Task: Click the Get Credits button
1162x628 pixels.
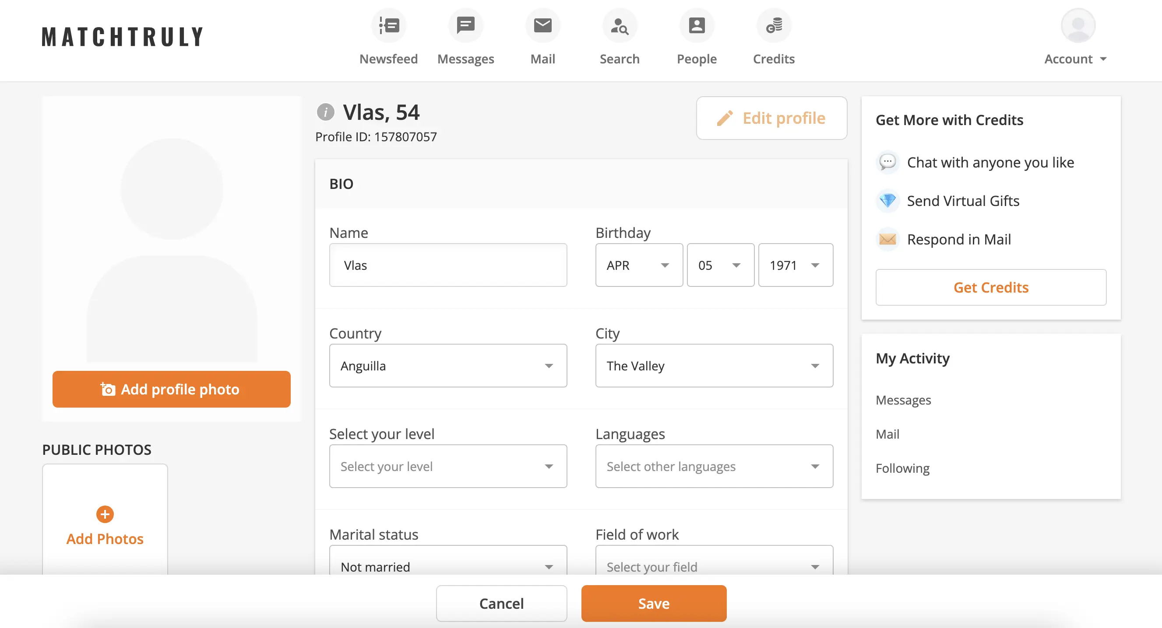Action: pos(990,287)
